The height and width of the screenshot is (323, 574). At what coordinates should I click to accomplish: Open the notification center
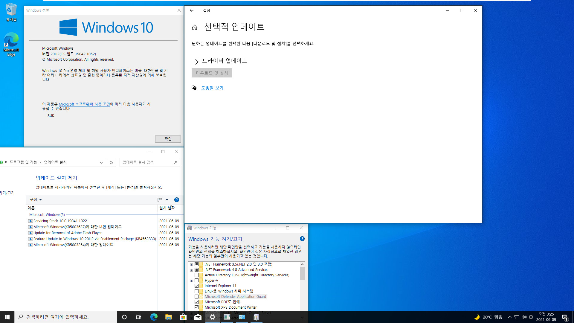pos(565,317)
